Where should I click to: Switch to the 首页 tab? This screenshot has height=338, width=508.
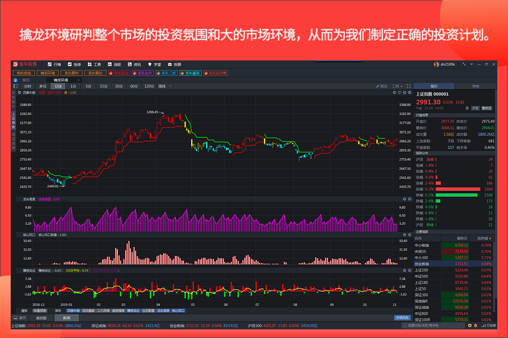pos(26,80)
